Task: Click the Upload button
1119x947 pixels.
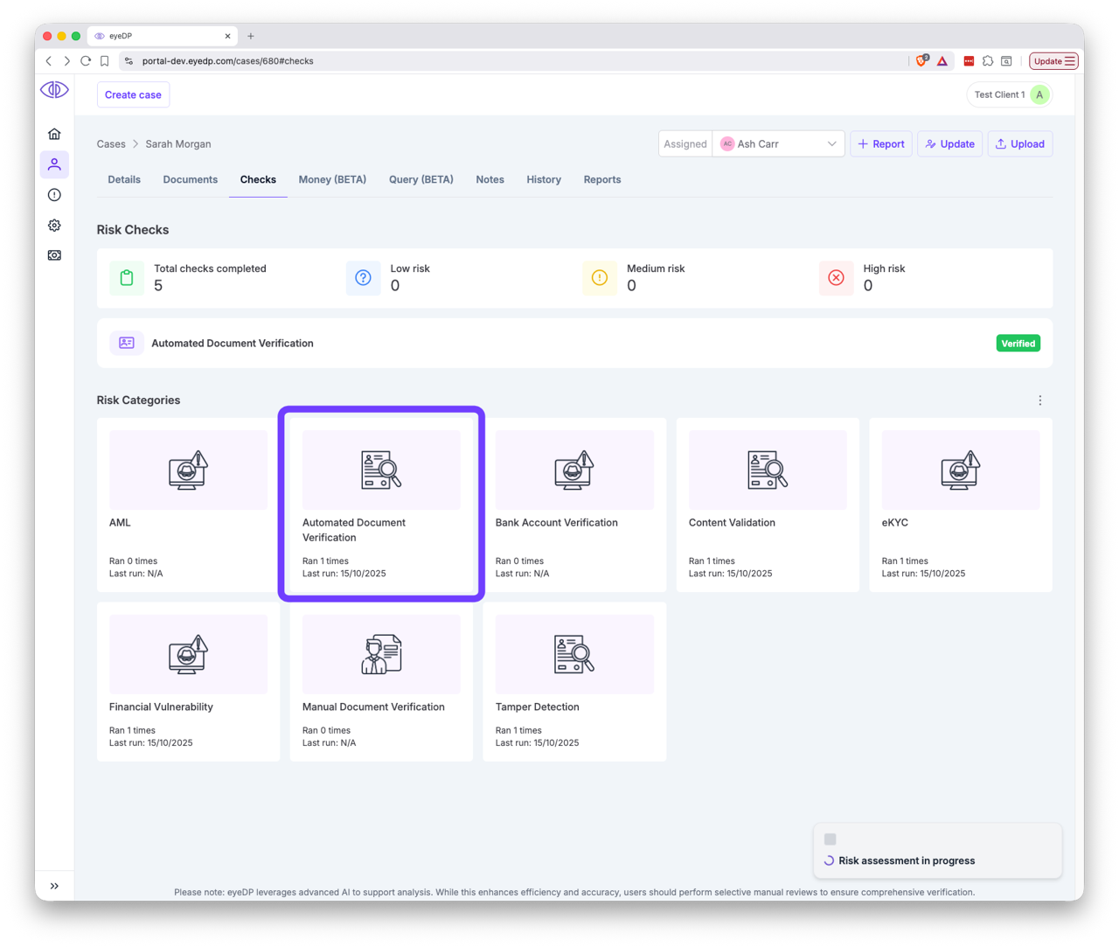Action: click(1019, 144)
